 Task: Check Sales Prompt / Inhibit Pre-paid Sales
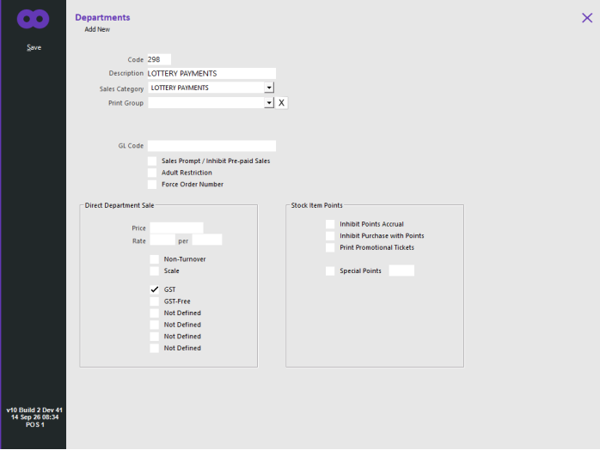point(152,161)
